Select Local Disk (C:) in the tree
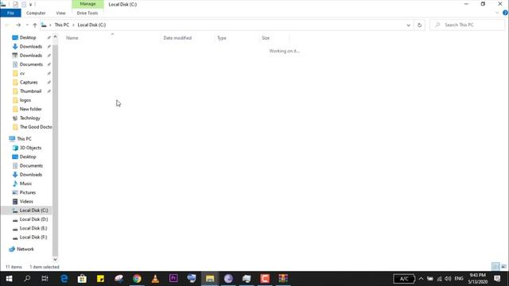This screenshot has width=509, height=286. [33, 211]
